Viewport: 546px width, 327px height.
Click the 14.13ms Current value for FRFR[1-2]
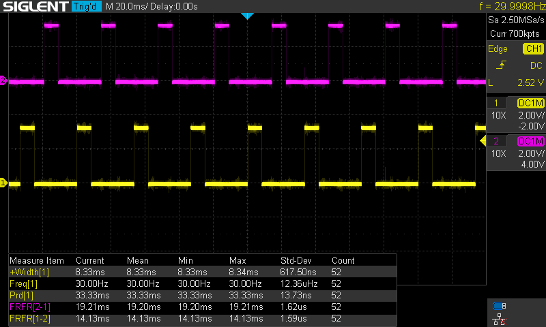(x=92, y=318)
